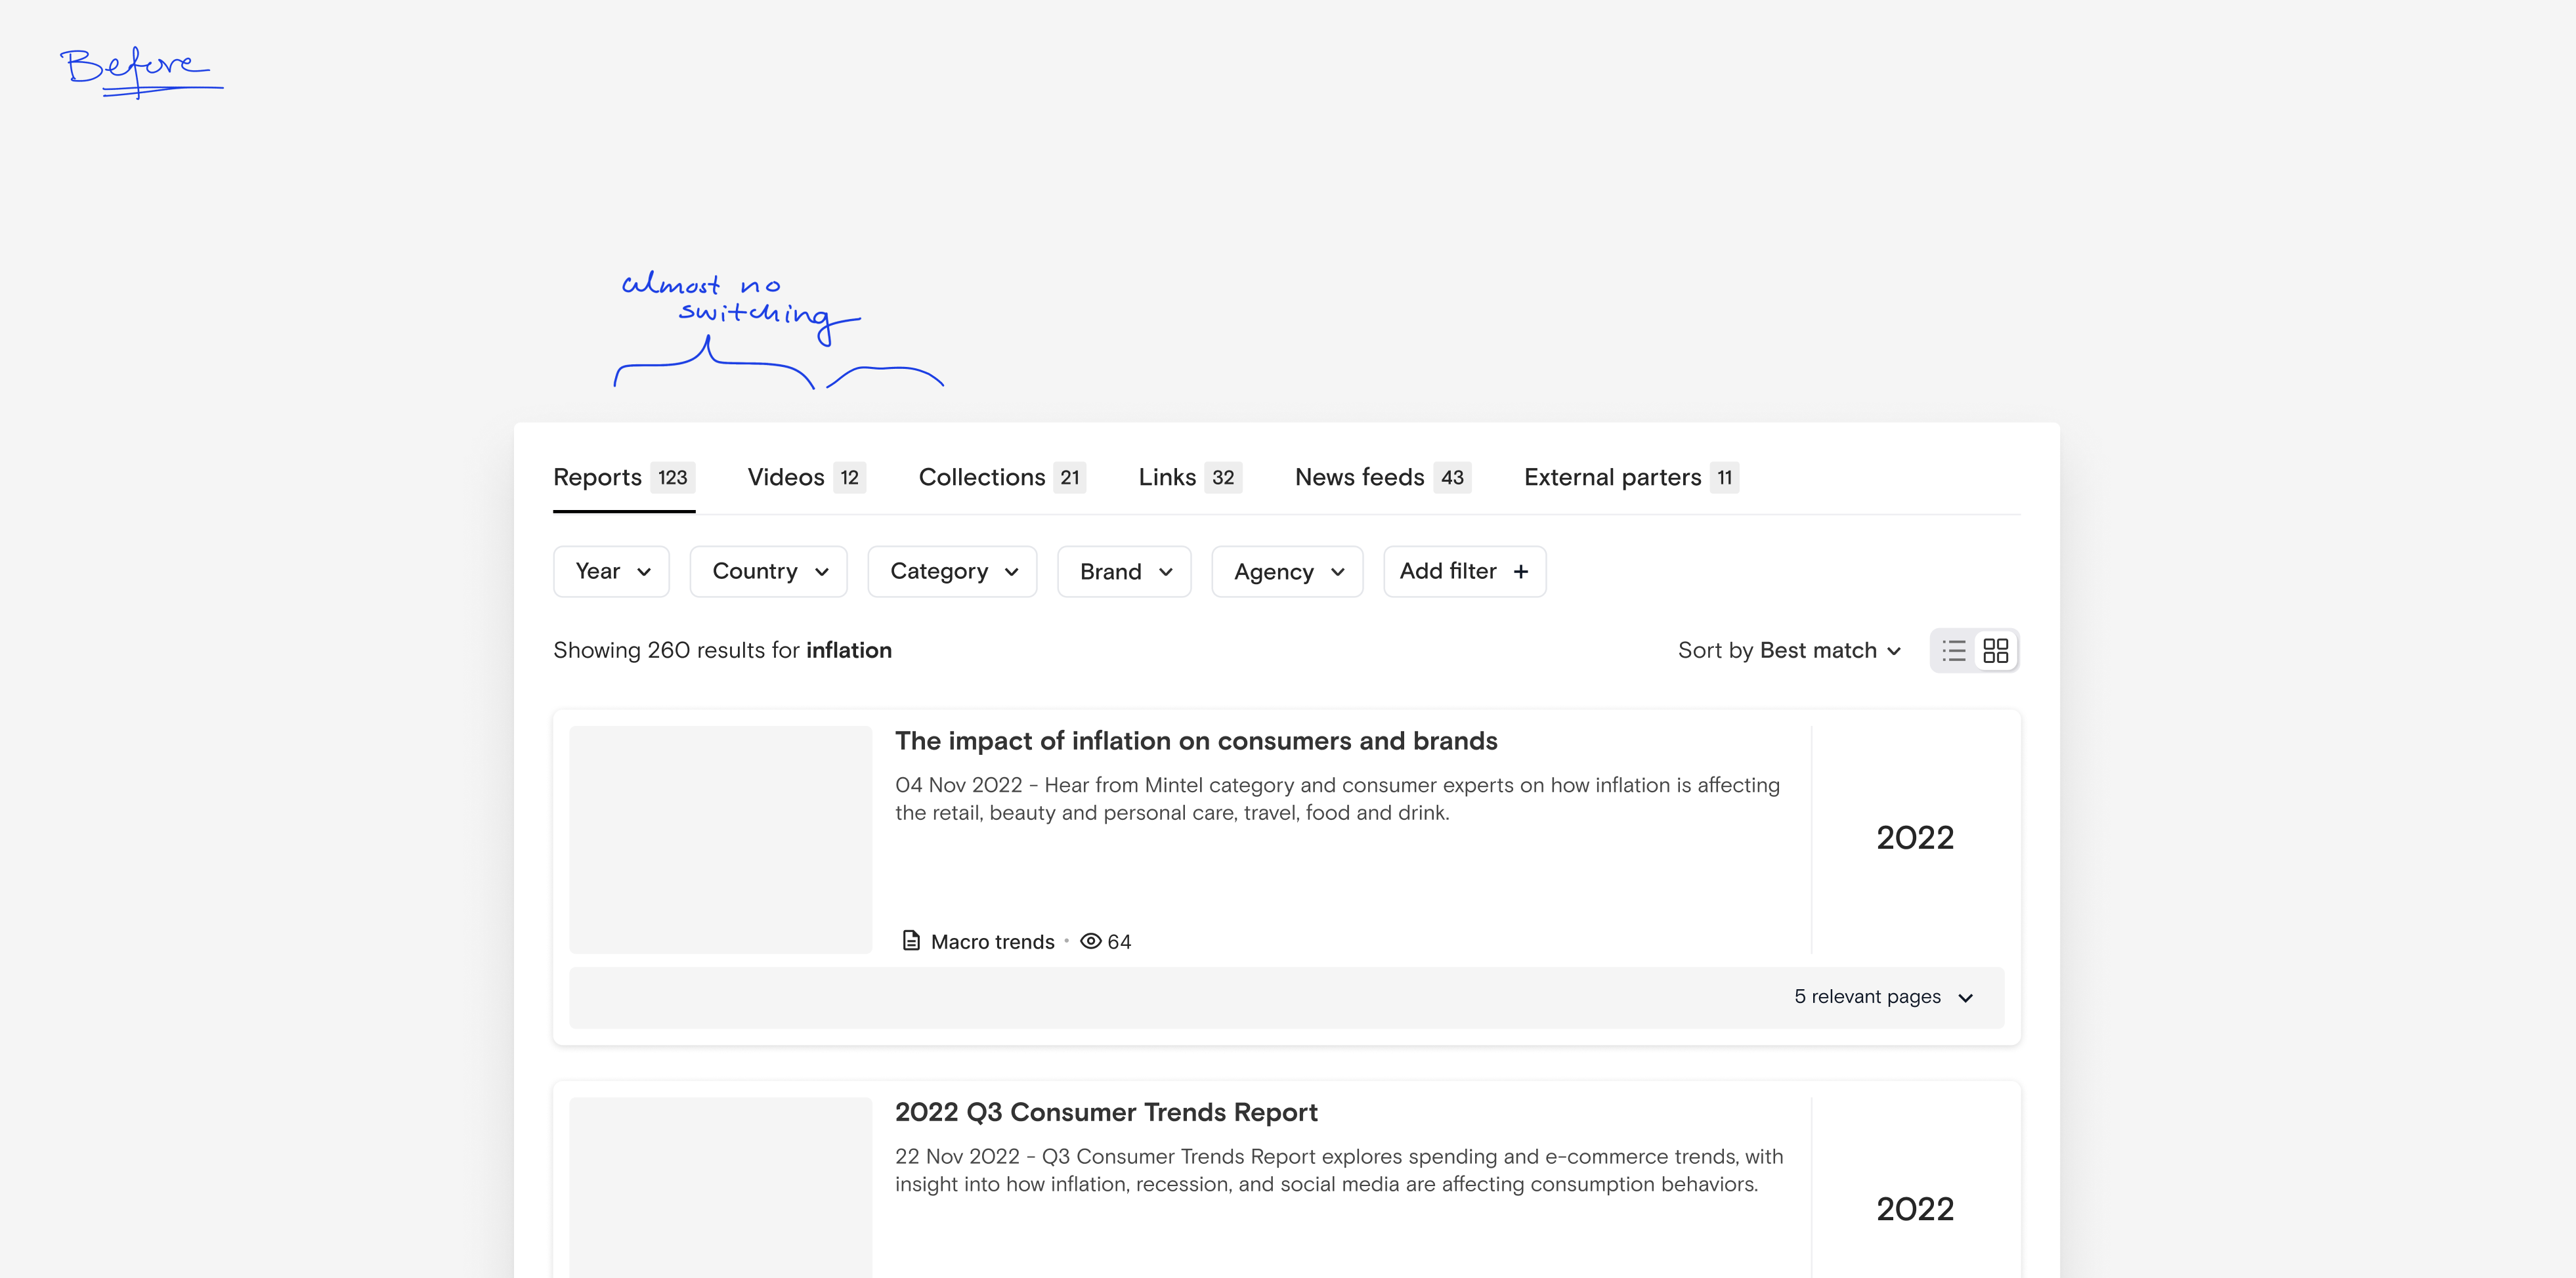2576x1278 pixels.
Task: Switch to list view layout
Action: 1954,651
